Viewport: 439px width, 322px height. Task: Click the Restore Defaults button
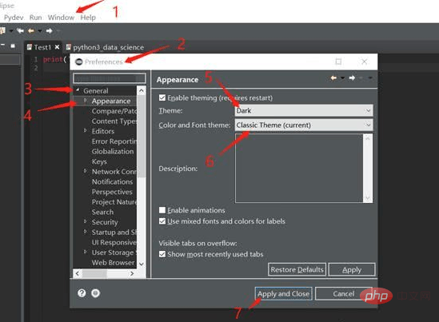coord(297,269)
